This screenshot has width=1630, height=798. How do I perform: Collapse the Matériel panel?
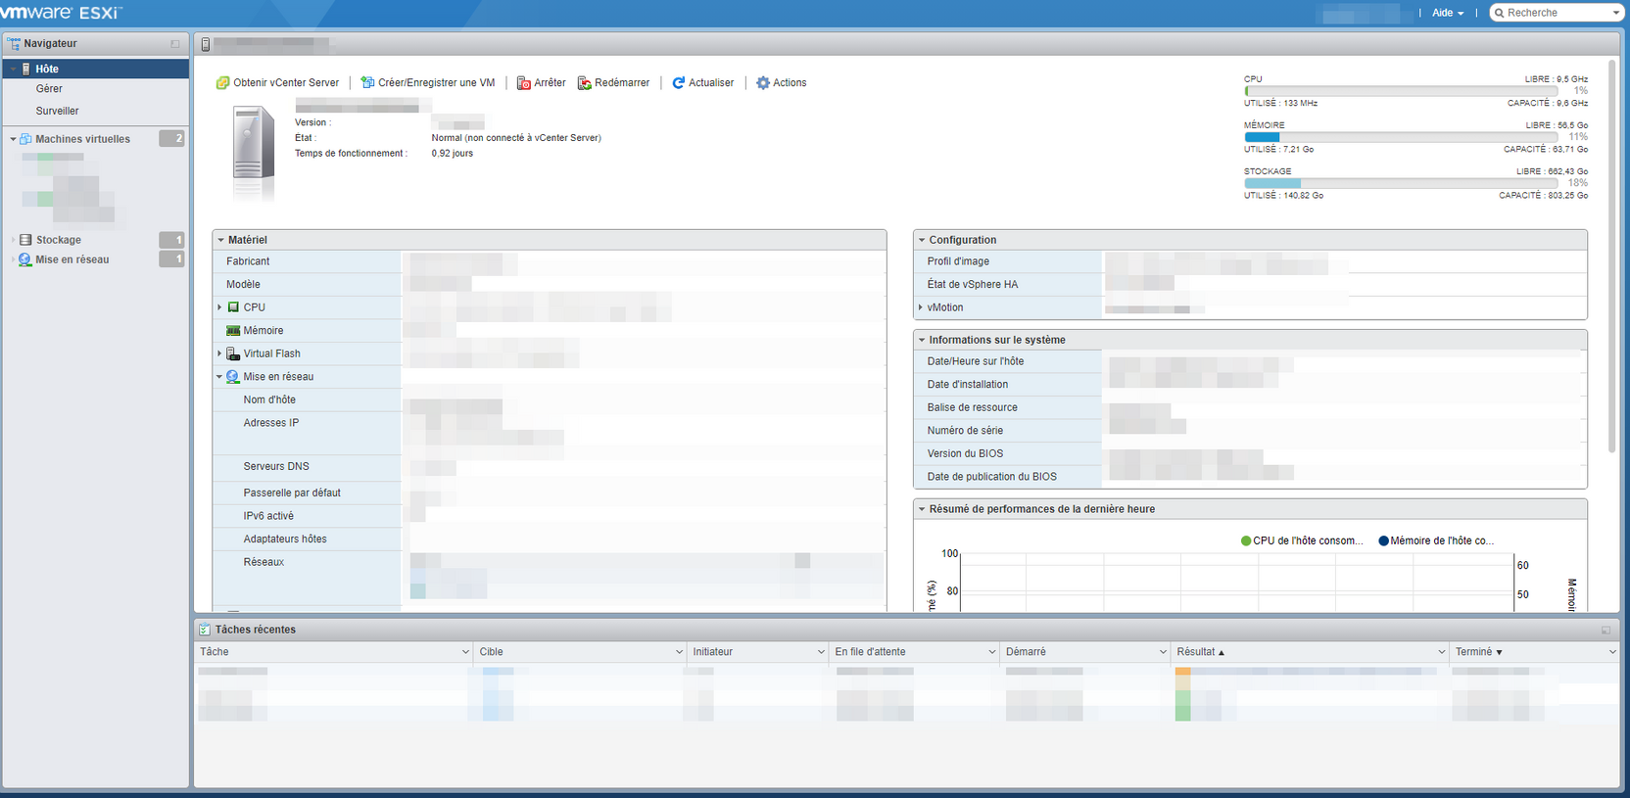221,240
